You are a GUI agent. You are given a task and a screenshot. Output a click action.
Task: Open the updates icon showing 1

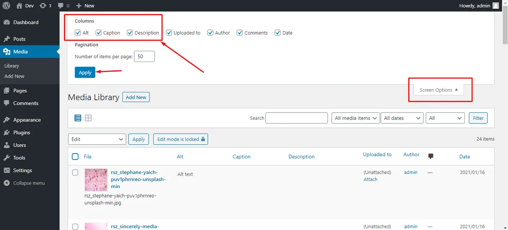(x=45, y=5)
